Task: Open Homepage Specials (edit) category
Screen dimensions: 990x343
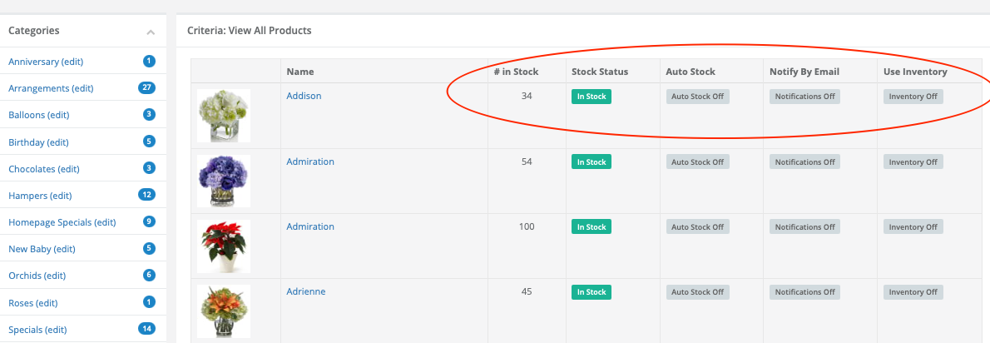Action: [62, 222]
